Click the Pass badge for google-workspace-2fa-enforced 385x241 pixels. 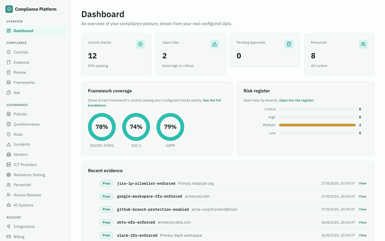106,197
